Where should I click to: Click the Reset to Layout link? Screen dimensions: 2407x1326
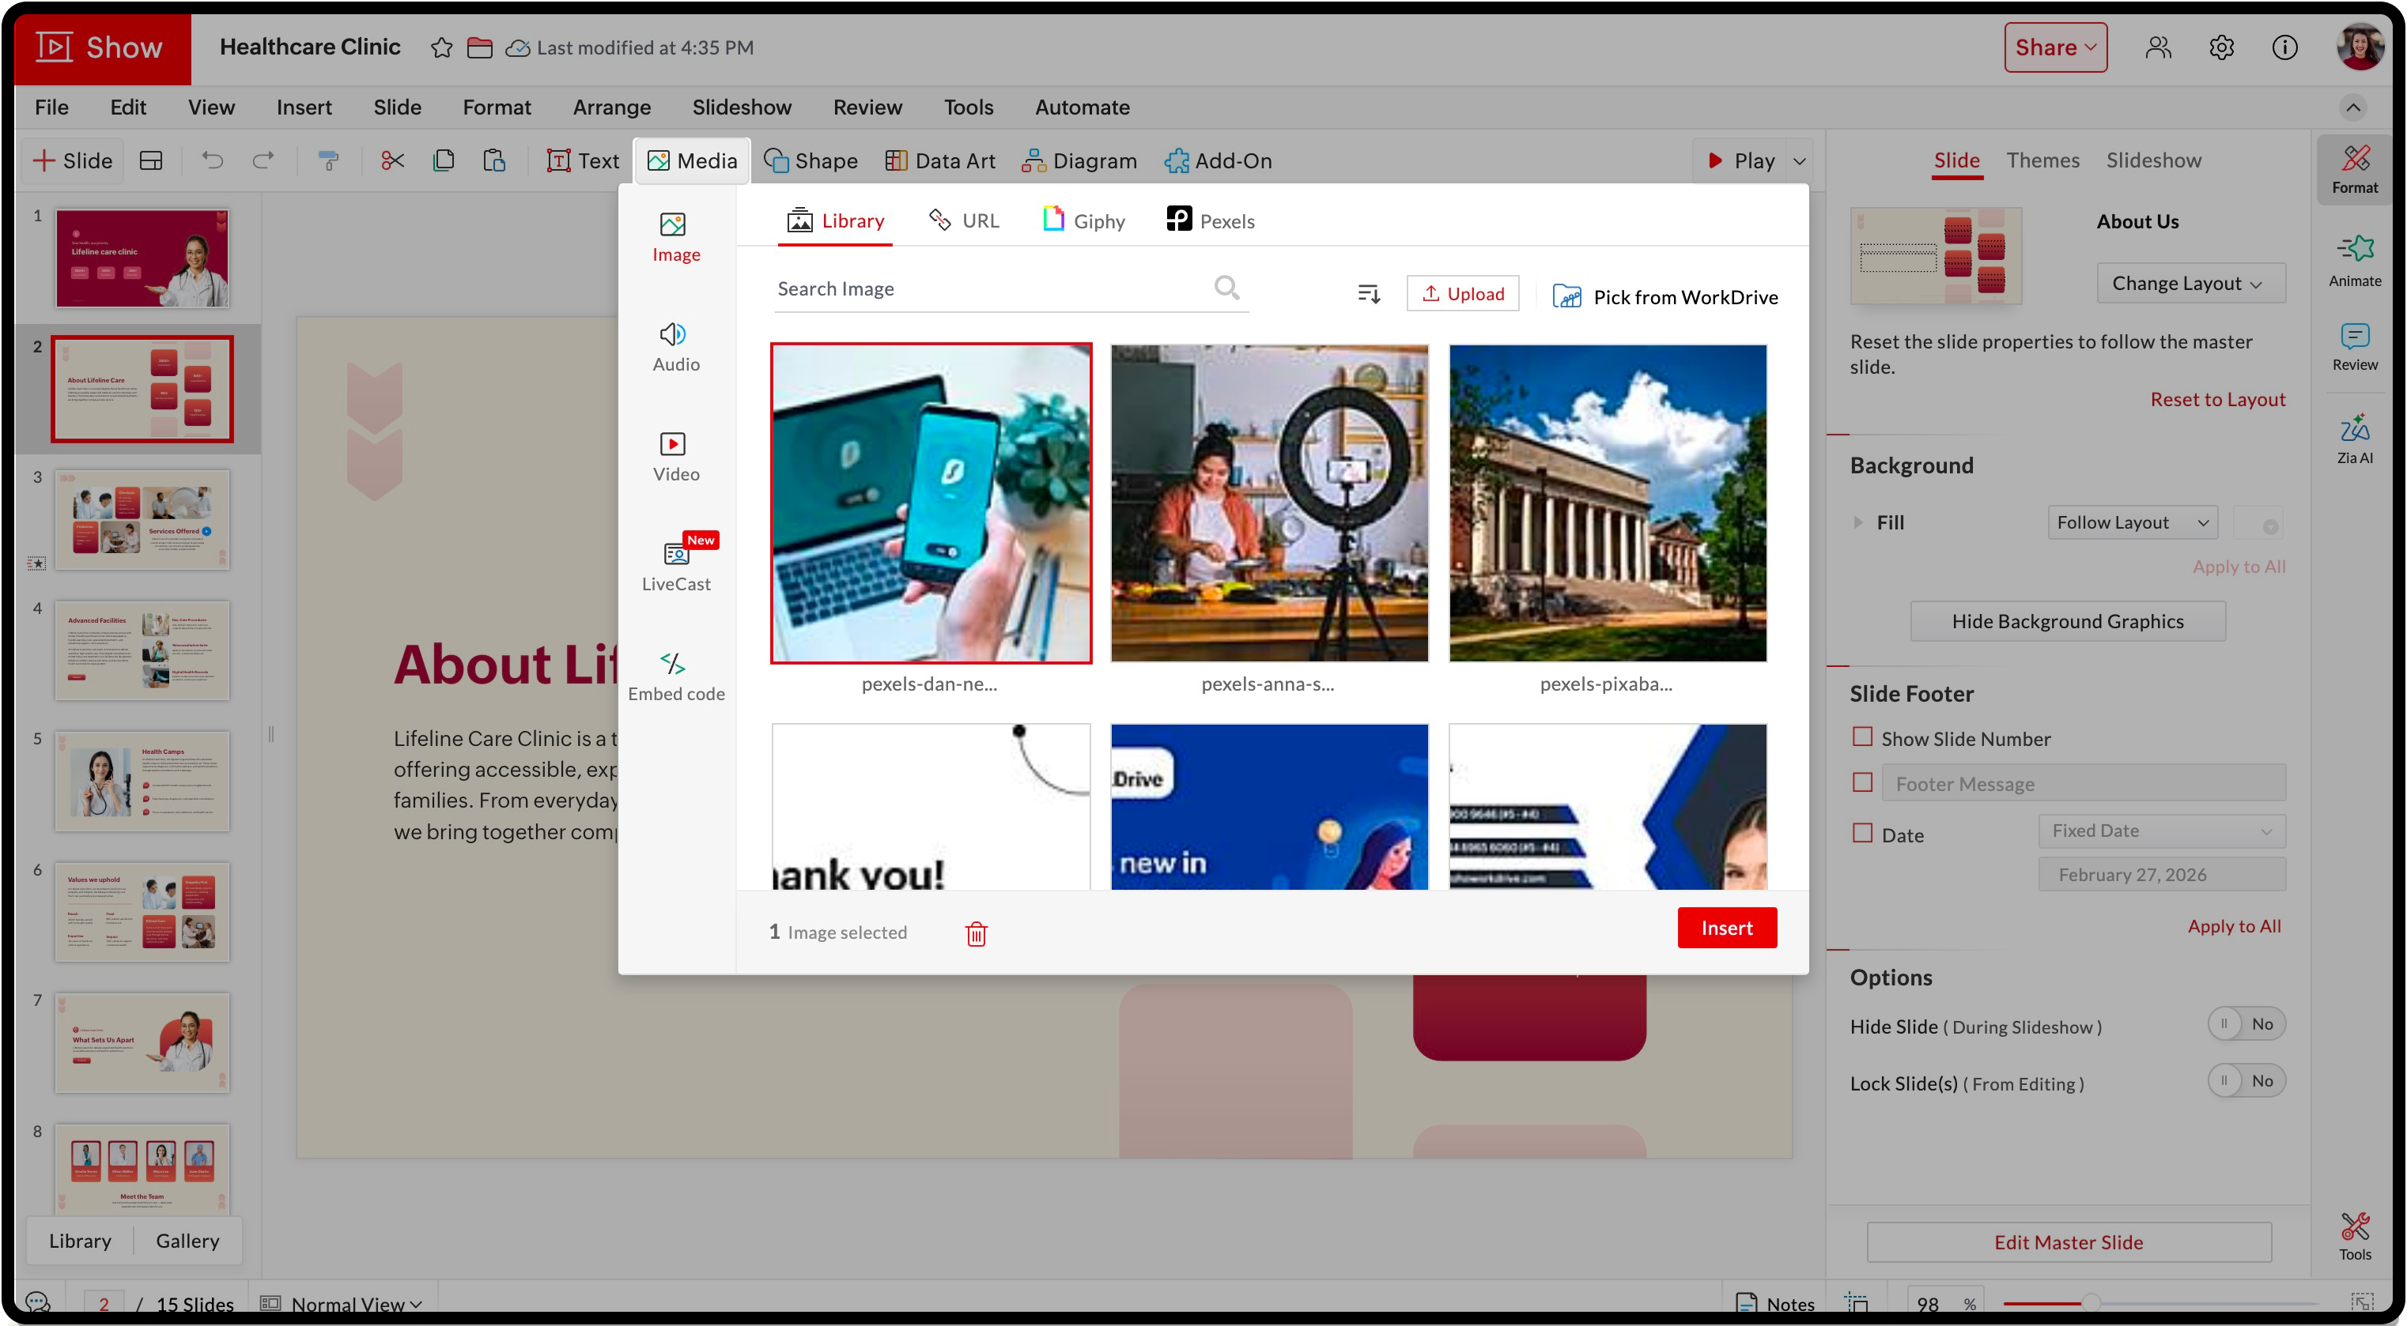[x=2216, y=399]
